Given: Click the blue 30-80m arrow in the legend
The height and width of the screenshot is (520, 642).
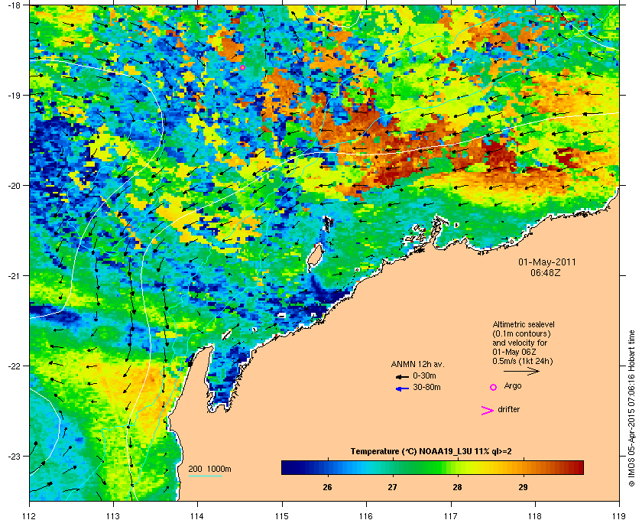Looking at the screenshot, I should [402, 388].
